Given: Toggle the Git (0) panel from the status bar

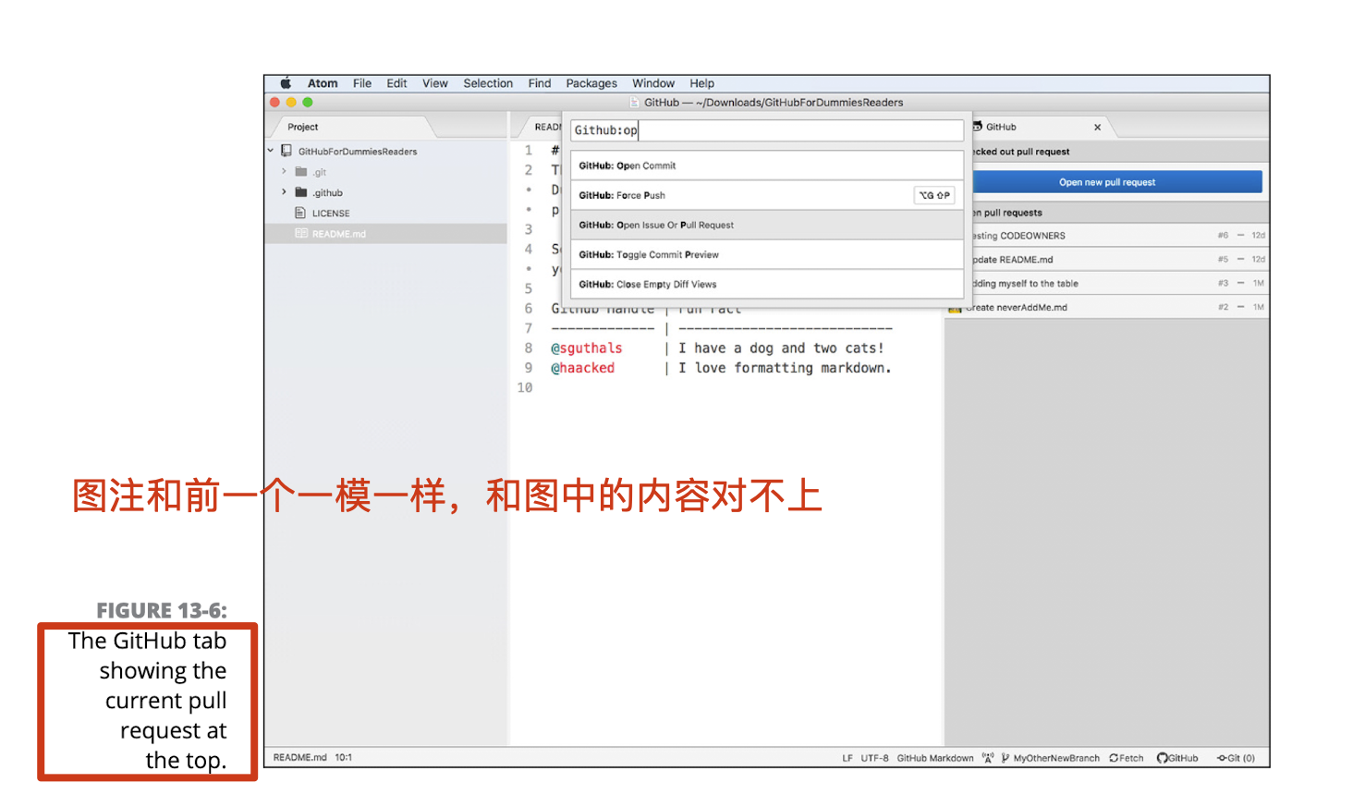Looking at the screenshot, I should [x=1236, y=758].
